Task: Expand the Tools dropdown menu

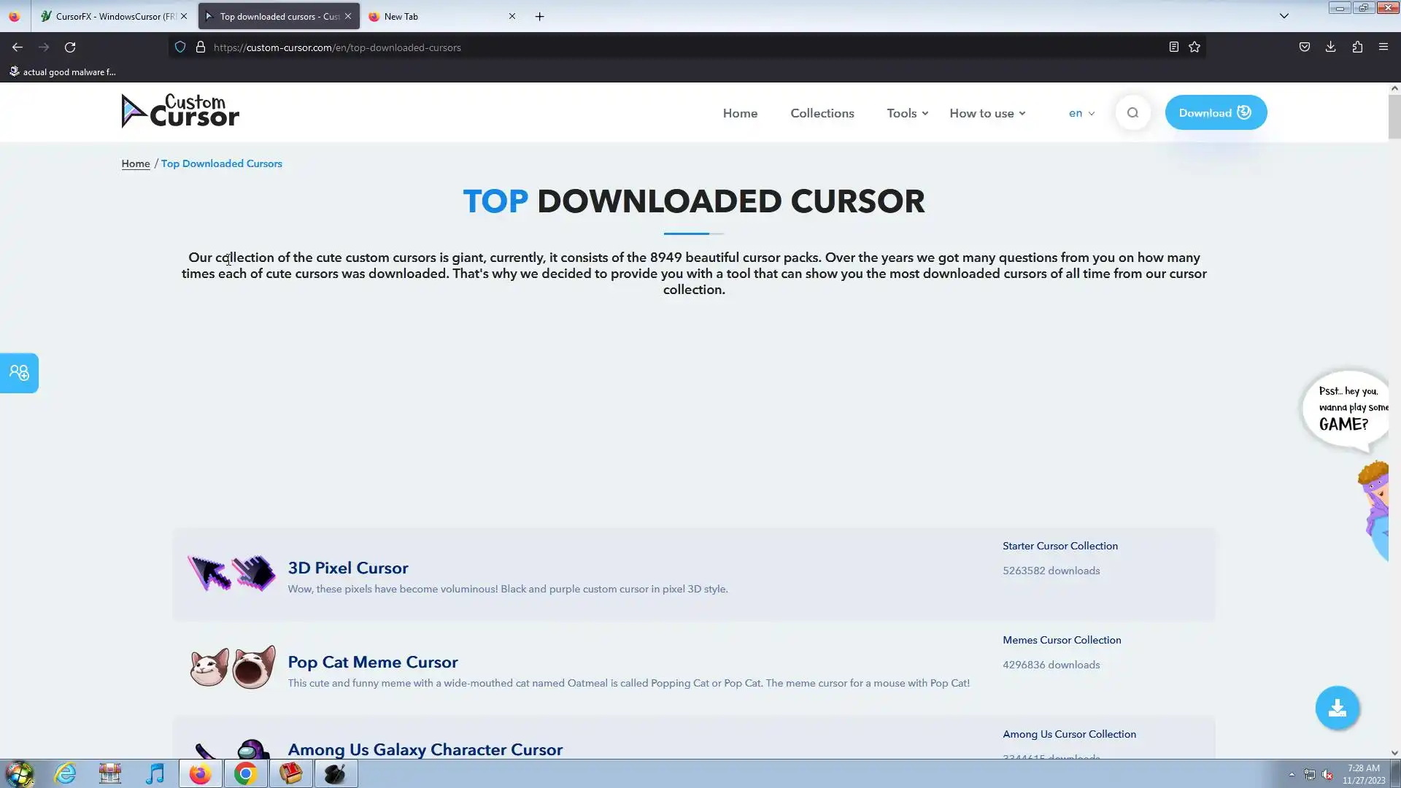Action: click(x=907, y=113)
